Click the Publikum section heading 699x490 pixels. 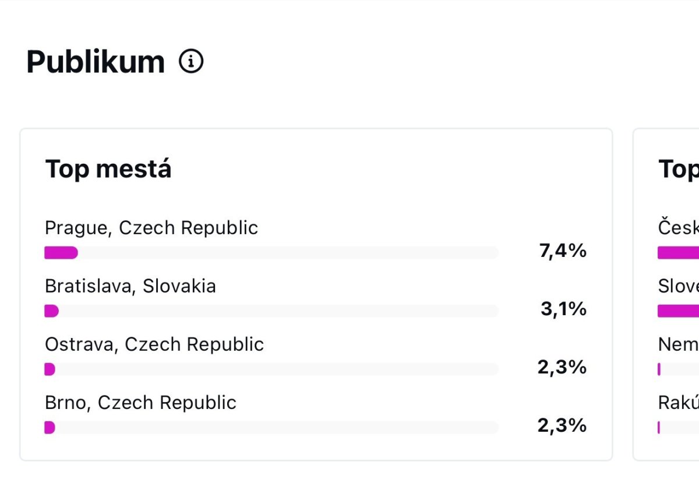pos(96,62)
